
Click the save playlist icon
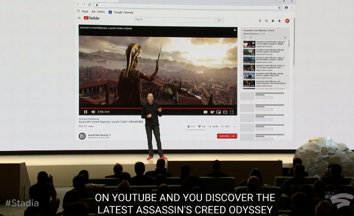[x=285, y=38]
